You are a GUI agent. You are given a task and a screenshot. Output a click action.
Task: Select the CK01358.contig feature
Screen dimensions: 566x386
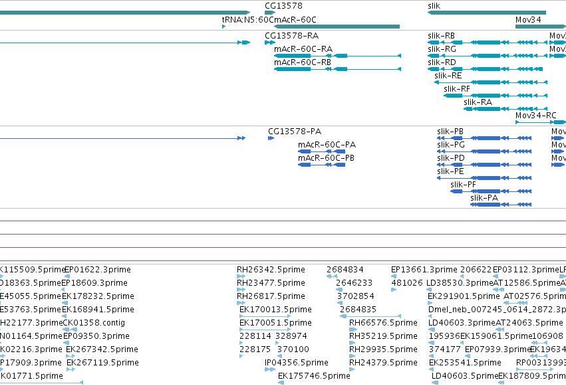pos(70,330)
